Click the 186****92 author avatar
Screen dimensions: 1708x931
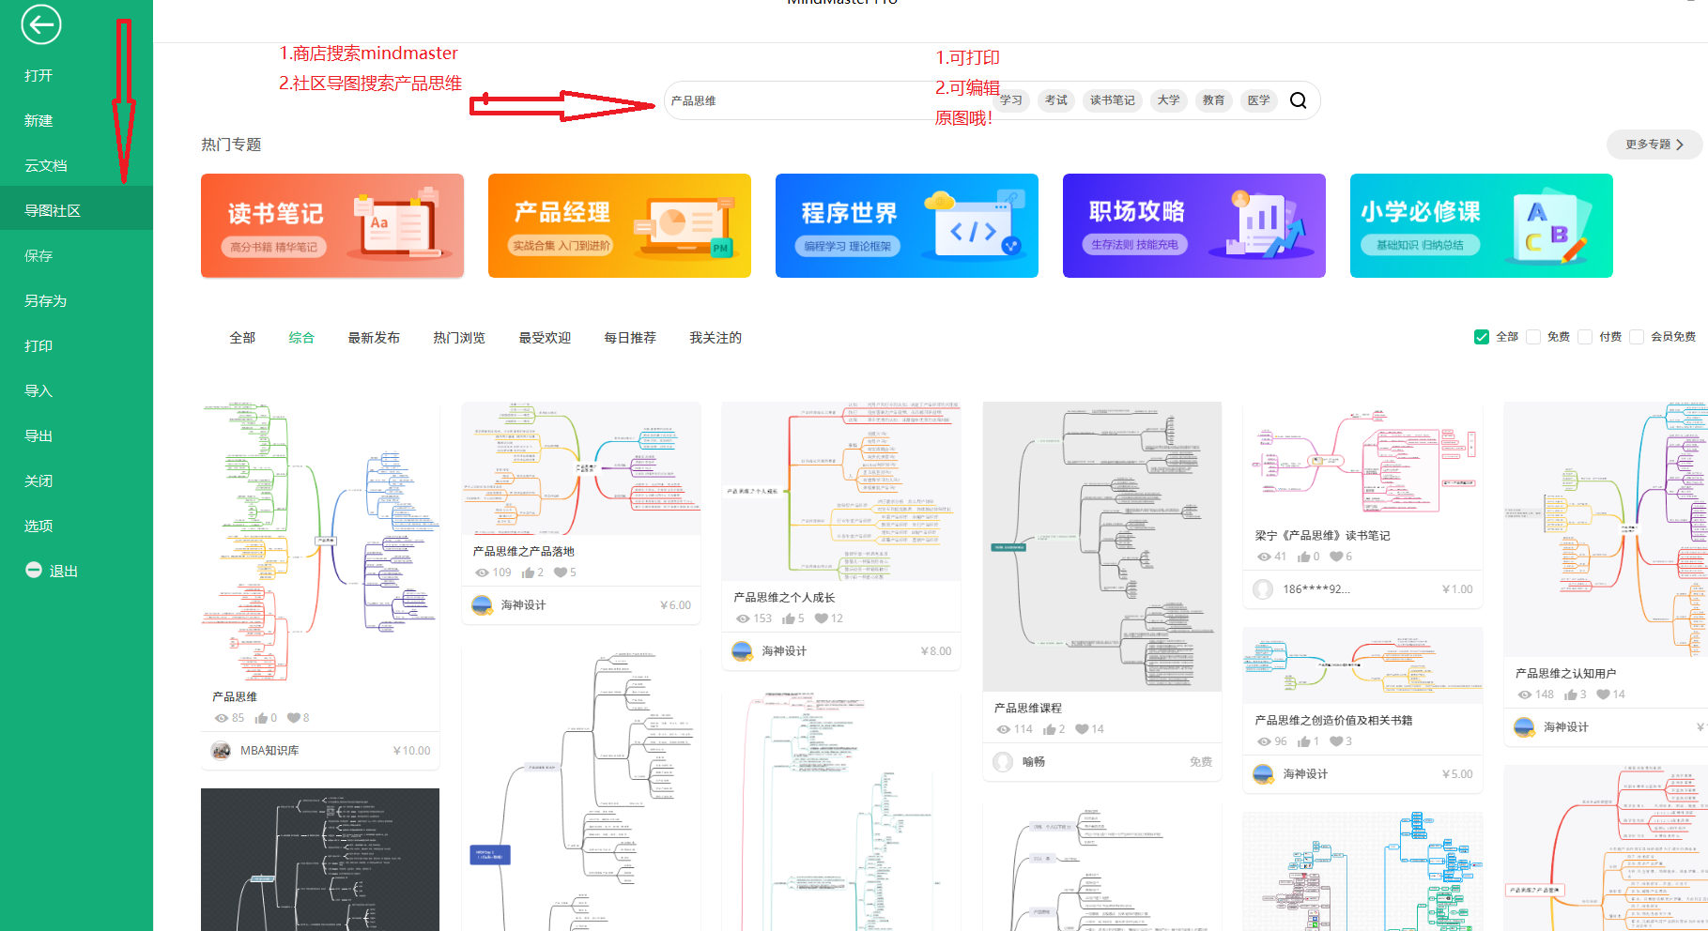pos(1264,589)
